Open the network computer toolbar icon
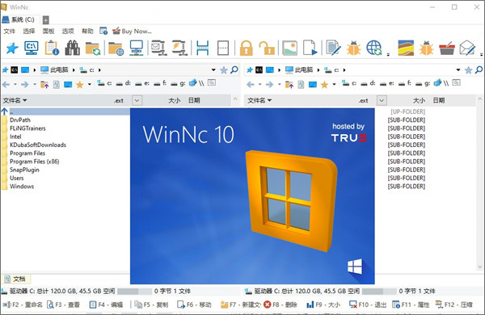 (x=137, y=48)
